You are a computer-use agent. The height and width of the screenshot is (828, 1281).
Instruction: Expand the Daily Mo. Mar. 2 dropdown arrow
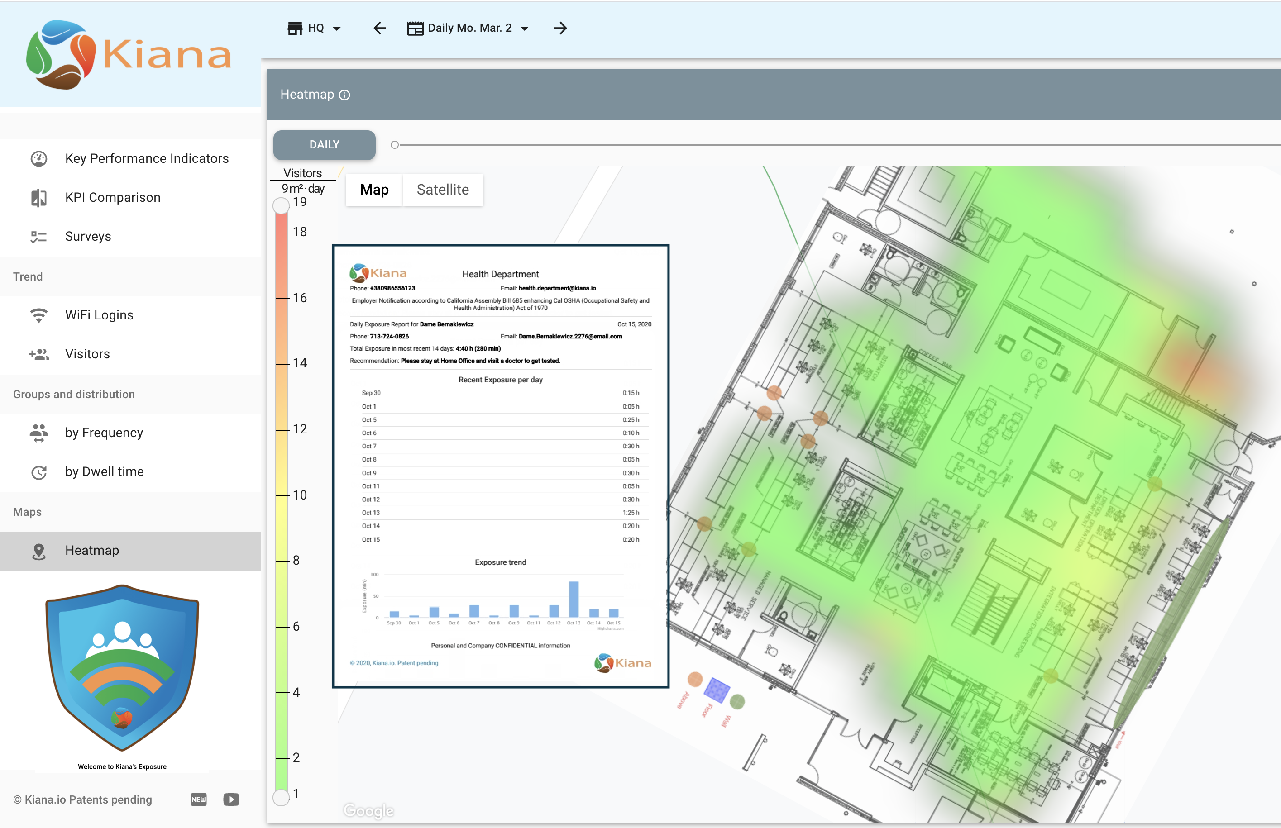(x=525, y=29)
